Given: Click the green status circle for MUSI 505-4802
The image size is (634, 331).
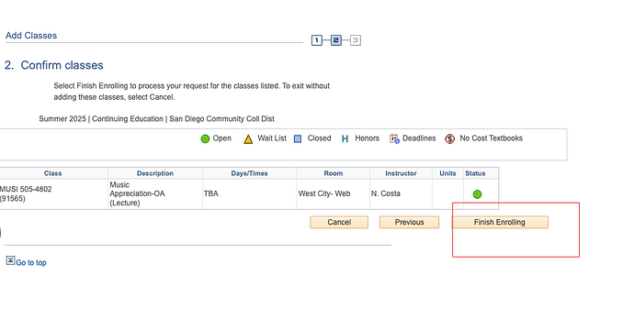Looking at the screenshot, I should (x=477, y=194).
